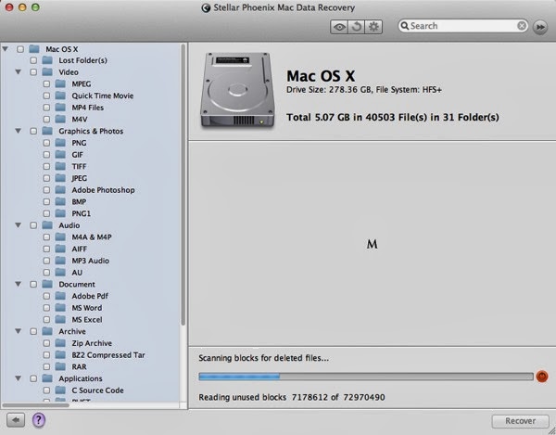Collapse the Archive category

pyautogui.click(x=19, y=331)
